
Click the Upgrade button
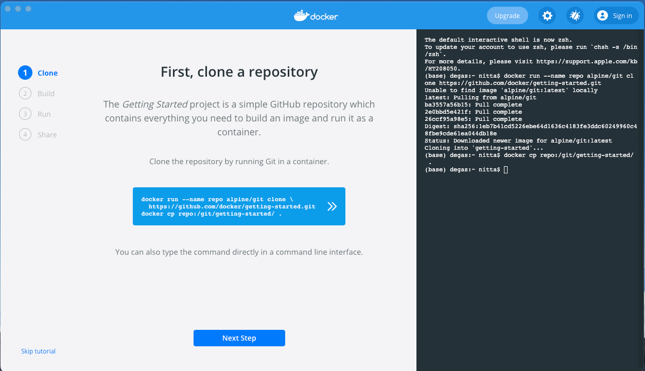(507, 16)
